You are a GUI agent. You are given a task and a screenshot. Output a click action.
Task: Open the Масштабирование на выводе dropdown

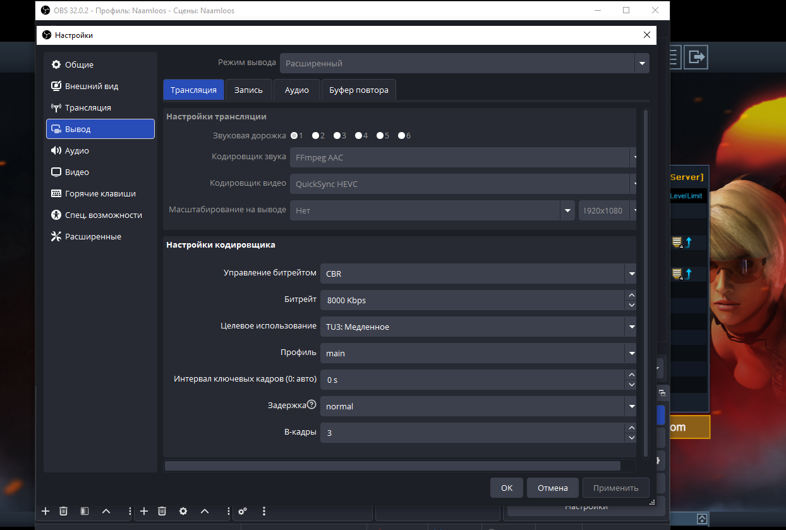[x=432, y=210]
